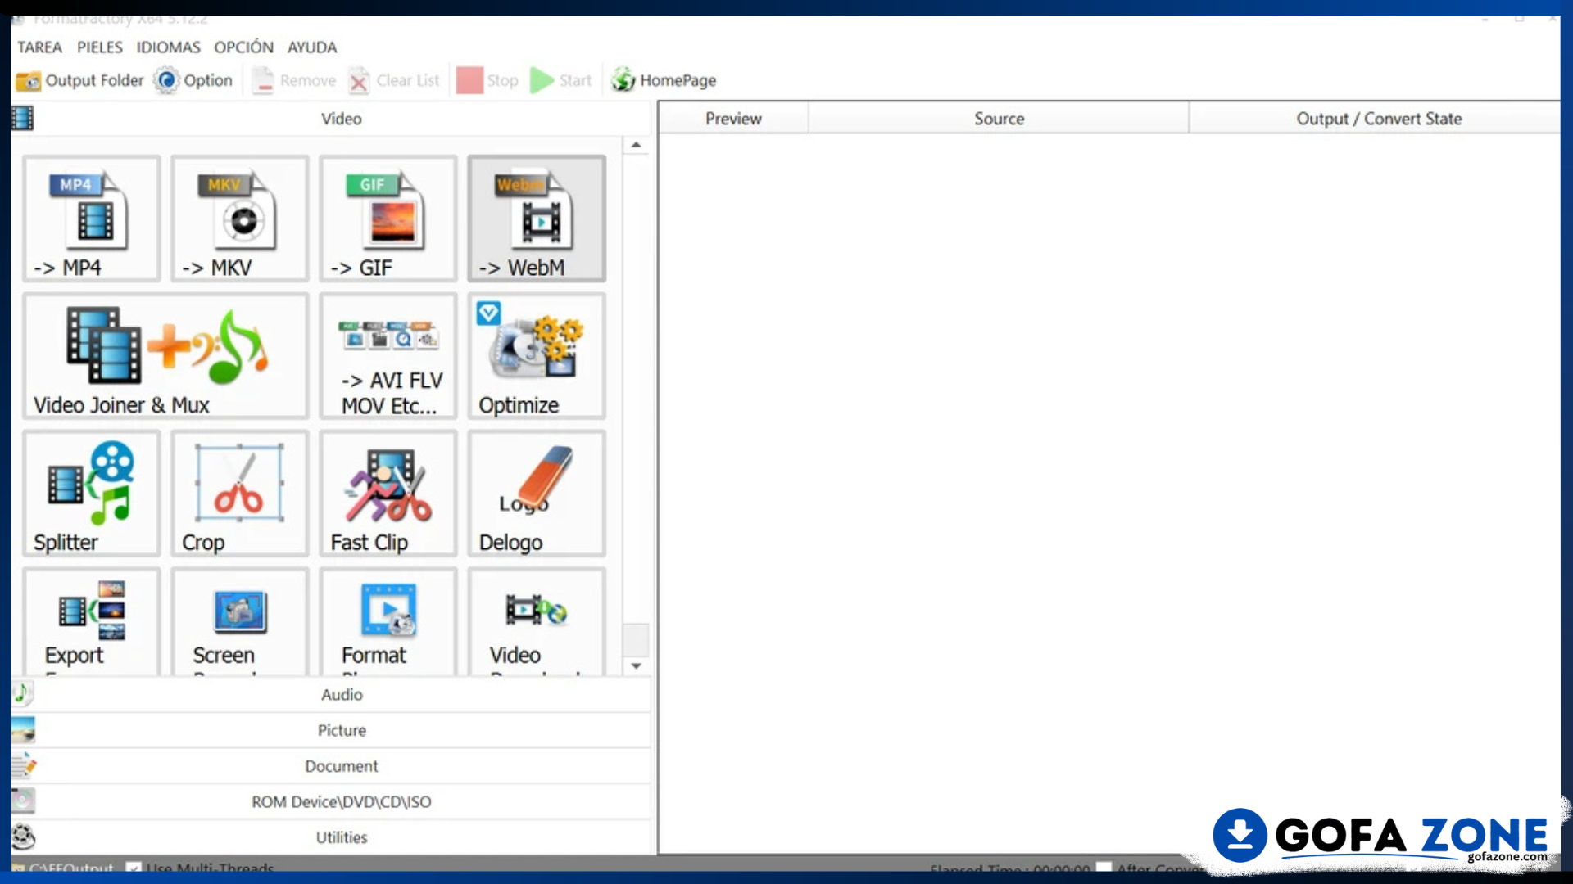Click the scroll-down arrow of the video tools list
The image size is (1573, 884).
[636, 666]
